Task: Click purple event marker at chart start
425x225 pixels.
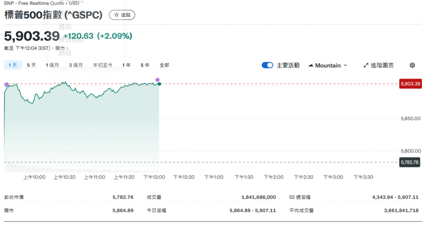Action: (x=6, y=85)
